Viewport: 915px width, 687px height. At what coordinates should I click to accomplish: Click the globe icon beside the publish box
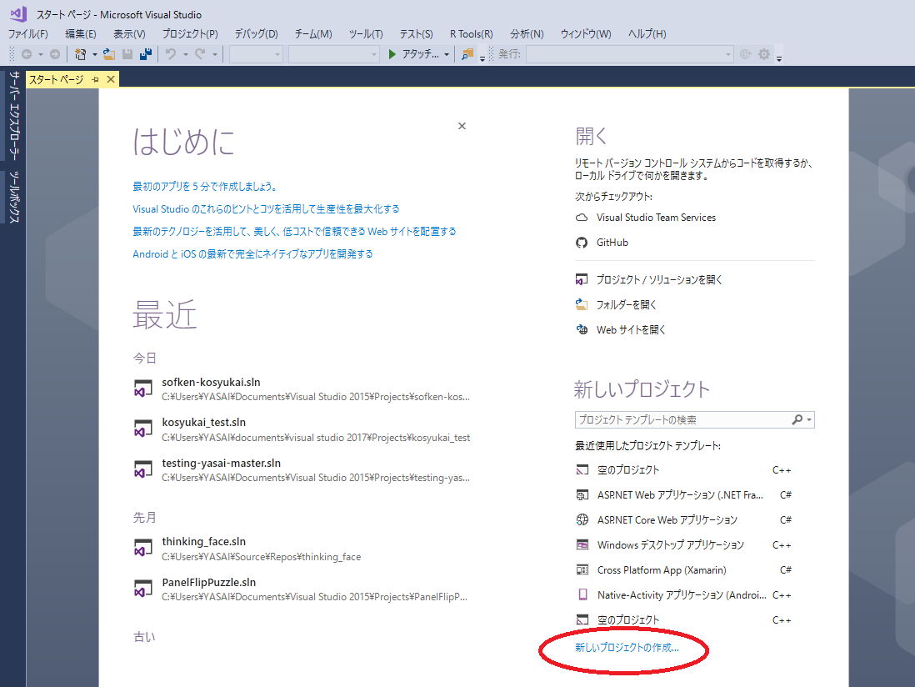[x=745, y=54]
